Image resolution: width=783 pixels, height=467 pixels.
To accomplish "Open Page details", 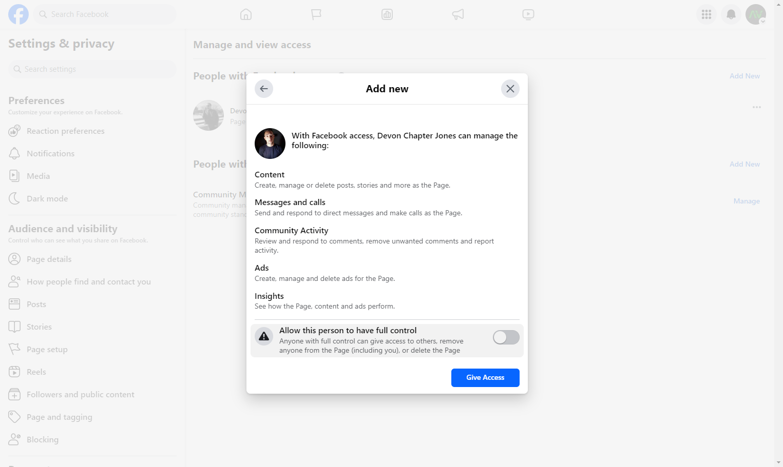I will pos(92,259).
